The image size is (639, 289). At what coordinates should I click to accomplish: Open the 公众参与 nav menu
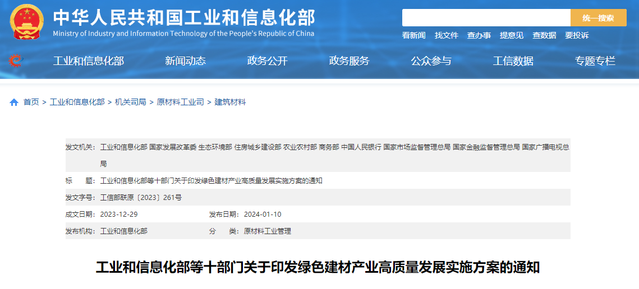431,61
